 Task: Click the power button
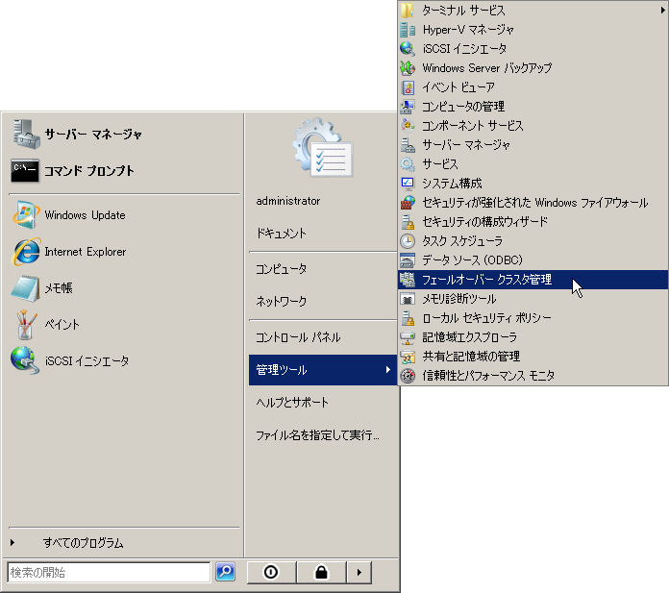(271, 572)
